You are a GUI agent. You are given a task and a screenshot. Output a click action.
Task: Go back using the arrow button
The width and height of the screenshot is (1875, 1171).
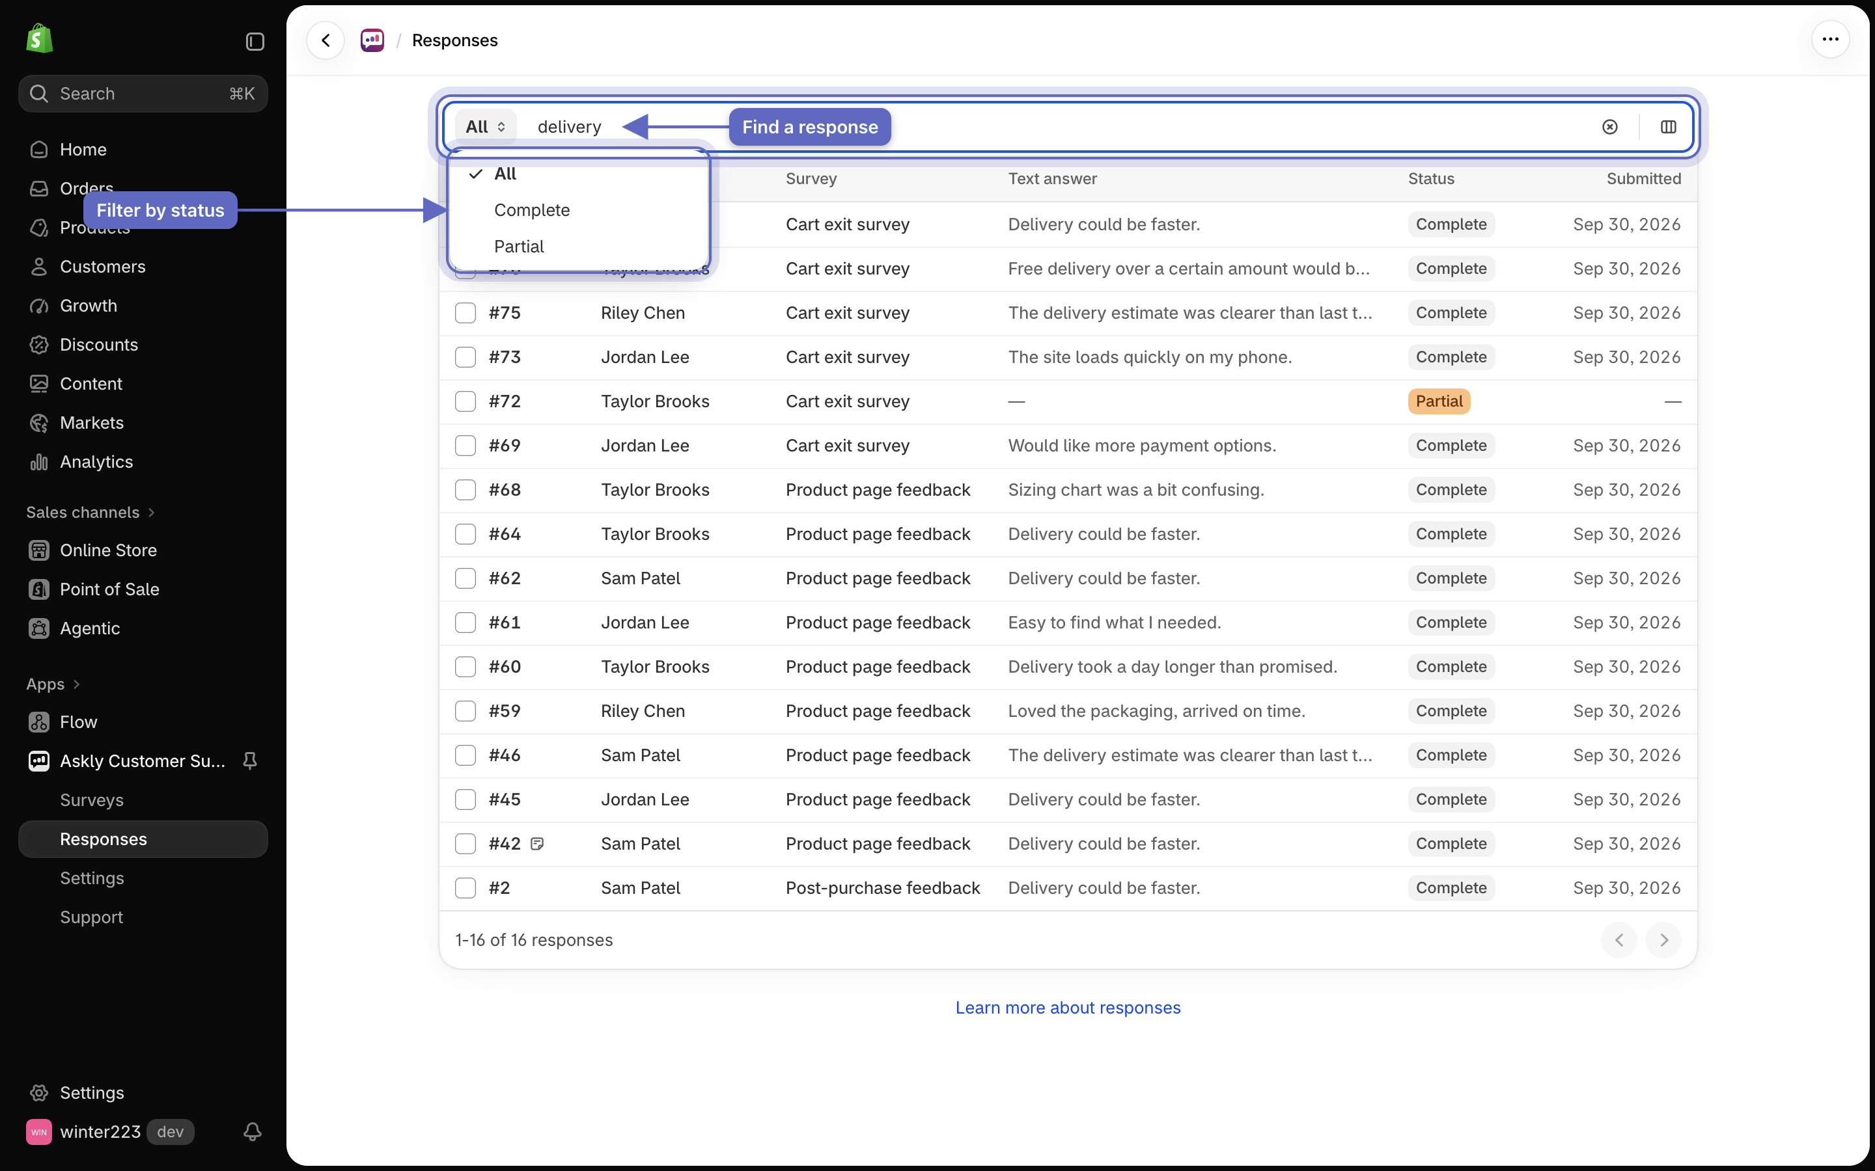click(326, 40)
